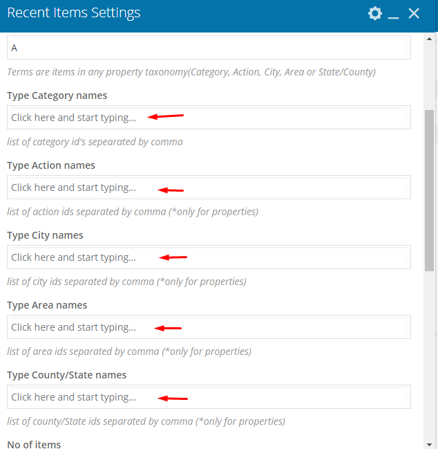Select the County/State names input box
Viewport: 438px width, 449px height.
click(x=209, y=396)
